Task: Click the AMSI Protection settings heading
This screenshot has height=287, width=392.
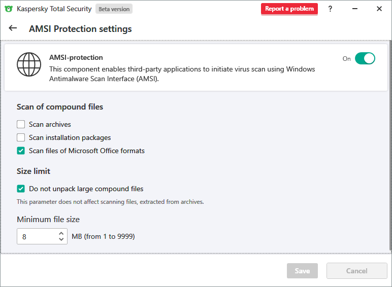Action: pos(80,29)
